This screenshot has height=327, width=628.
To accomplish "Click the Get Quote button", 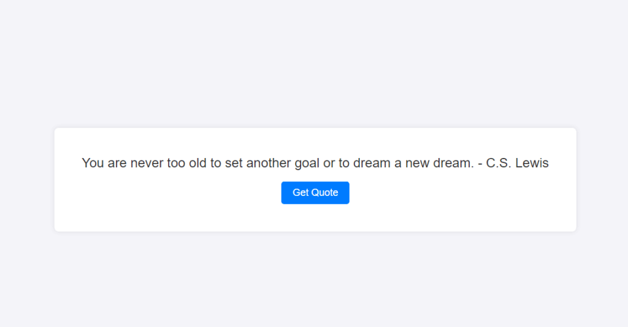I will 315,193.
